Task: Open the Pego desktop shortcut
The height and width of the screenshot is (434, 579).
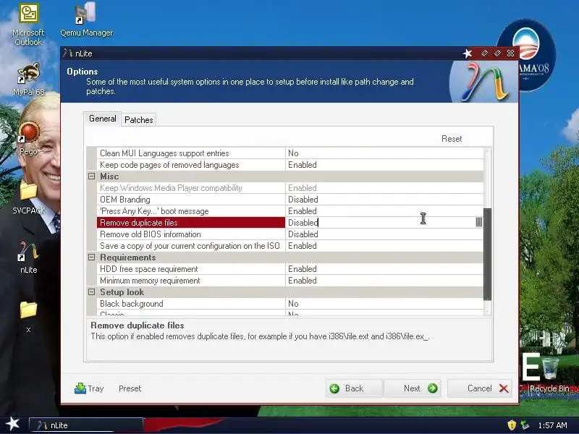Action: click(x=28, y=139)
